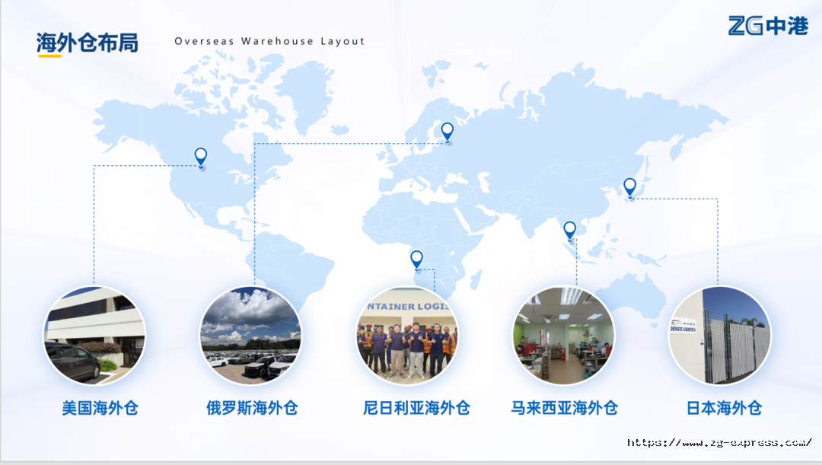Click the ZG中港 logo
This screenshot has height=465, width=822.
[769, 26]
